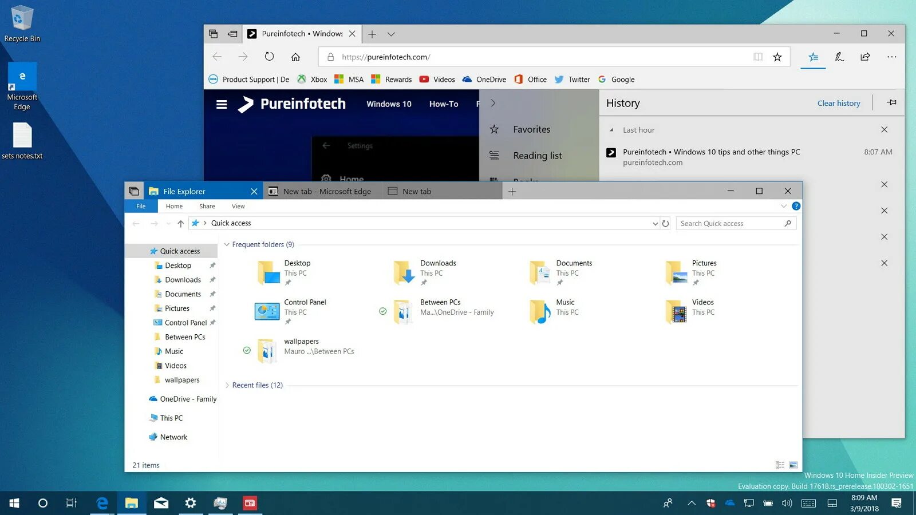Switch to the View ribbon tab
Screen dimensions: 916x515
[x=238, y=206]
